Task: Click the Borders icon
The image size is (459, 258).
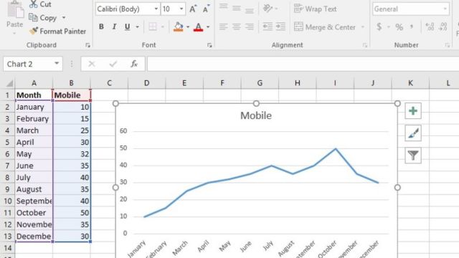Action: pos(153,27)
